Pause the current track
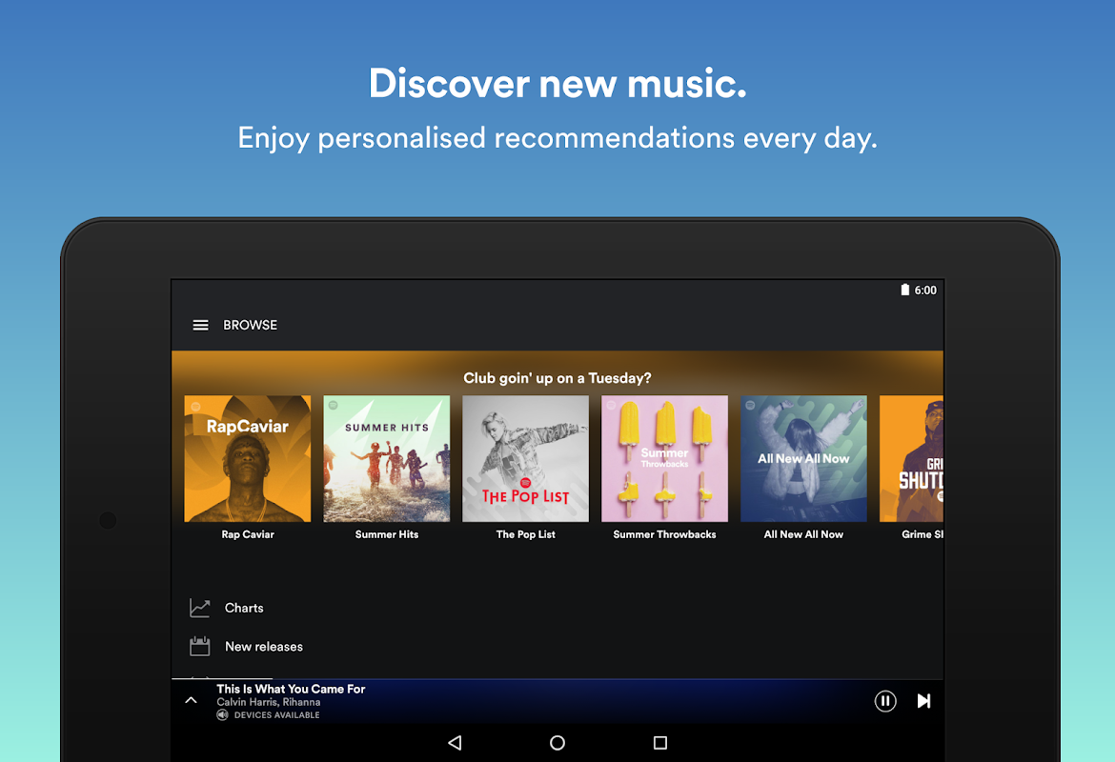This screenshot has height=762, width=1115. tap(884, 701)
